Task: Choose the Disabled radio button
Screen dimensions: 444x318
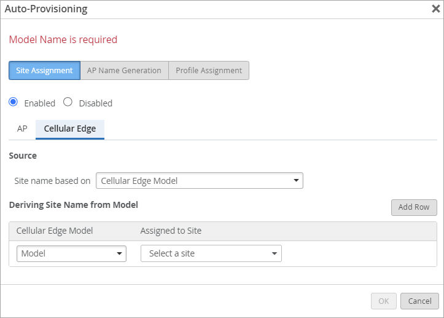Action: (68, 102)
